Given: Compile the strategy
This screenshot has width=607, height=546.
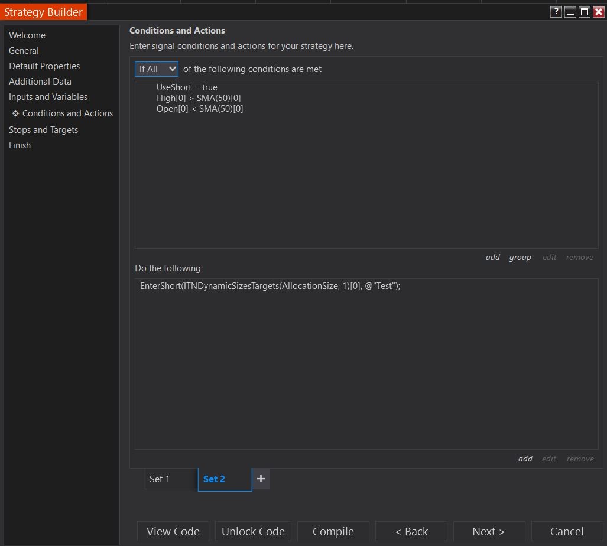Looking at the screenshot, I should point(333,531).
